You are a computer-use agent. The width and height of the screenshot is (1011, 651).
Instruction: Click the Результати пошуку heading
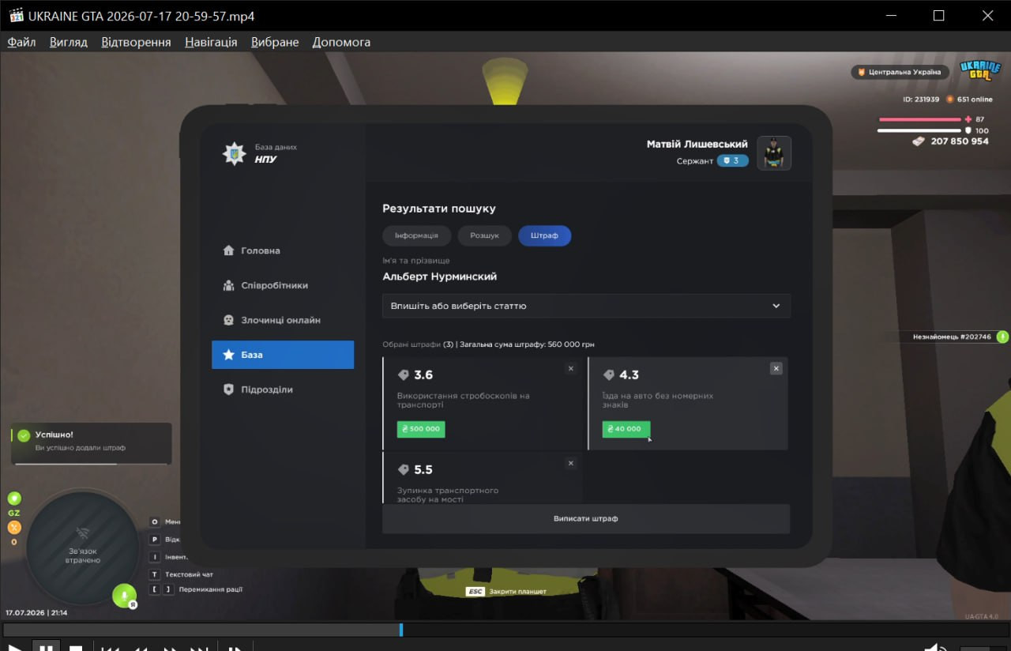click(x=439, y=209)
